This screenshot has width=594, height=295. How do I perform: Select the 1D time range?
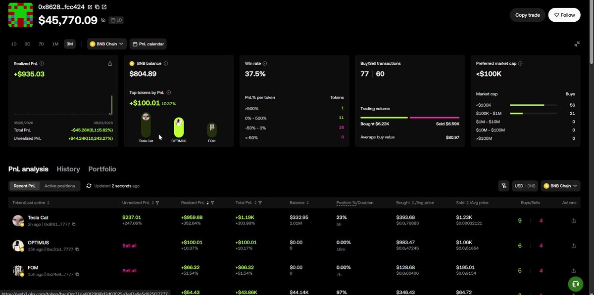coord(14,44)
